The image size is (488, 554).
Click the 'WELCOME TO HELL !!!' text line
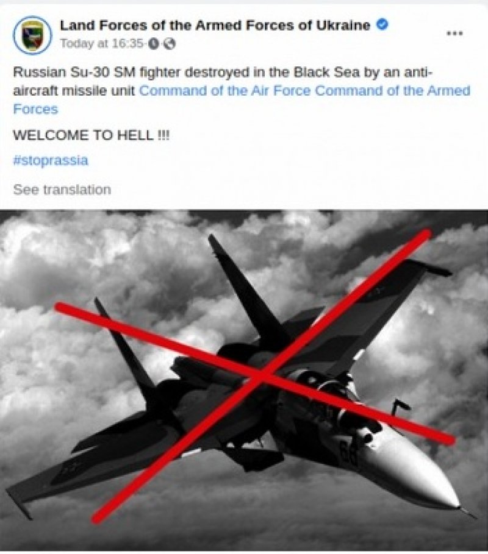[91, 135]
